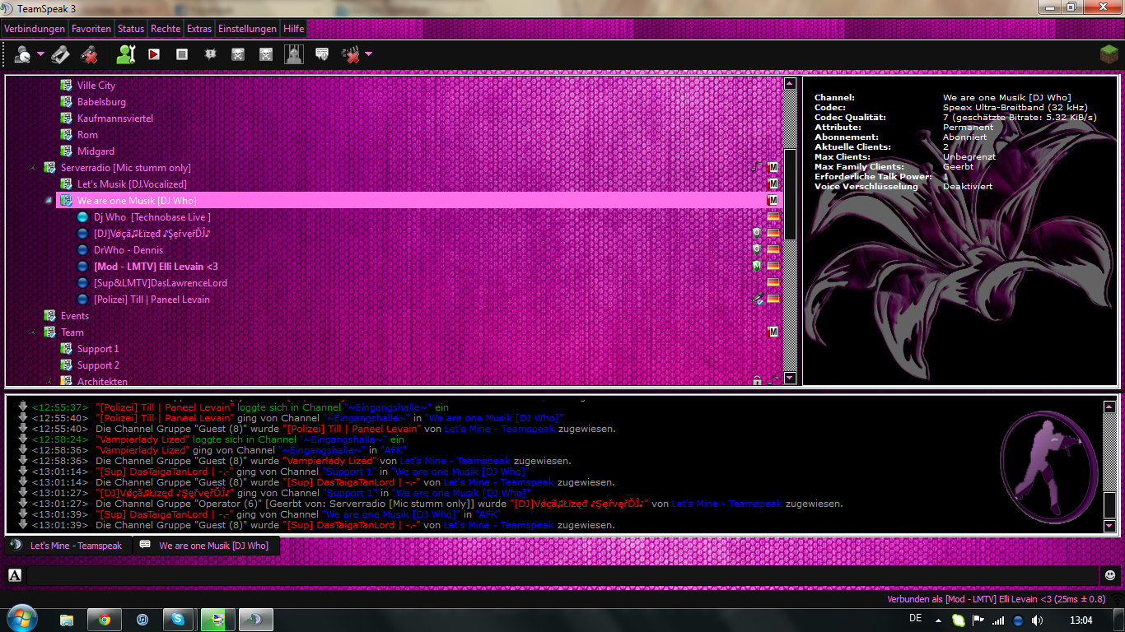Open dropdown arrow next to away status icon
Screen dimensions: 1125x632
coord(40,54)
